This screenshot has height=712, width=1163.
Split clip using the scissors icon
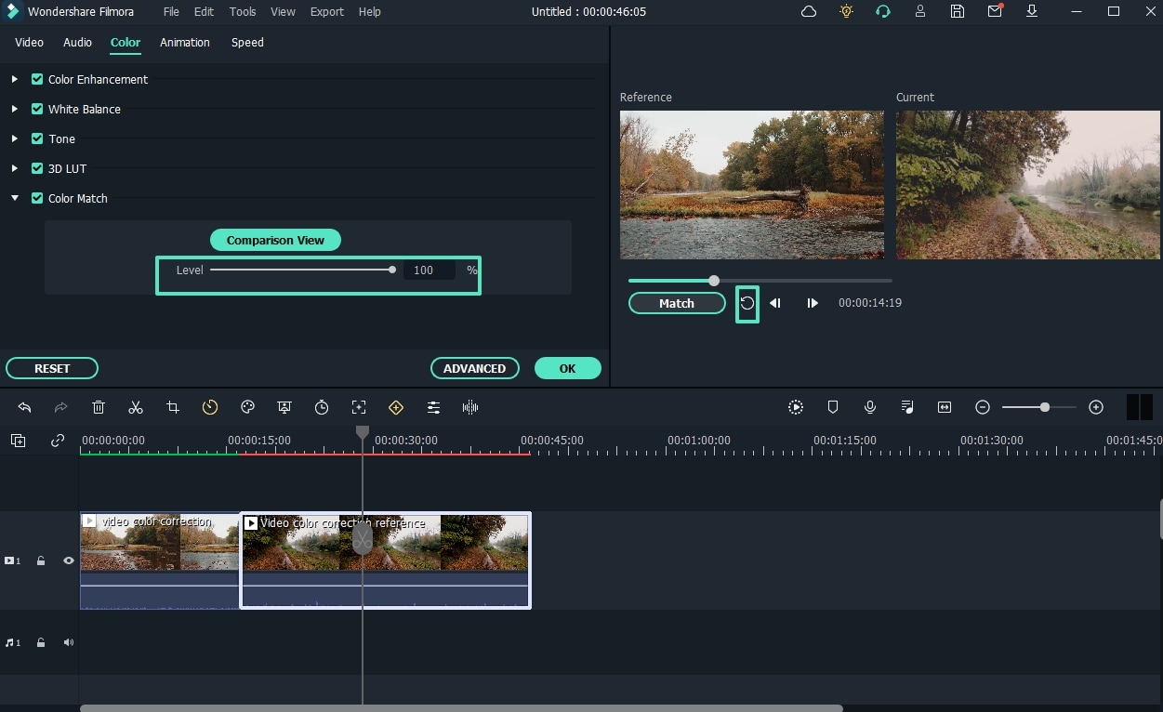(x=136, y=407)
